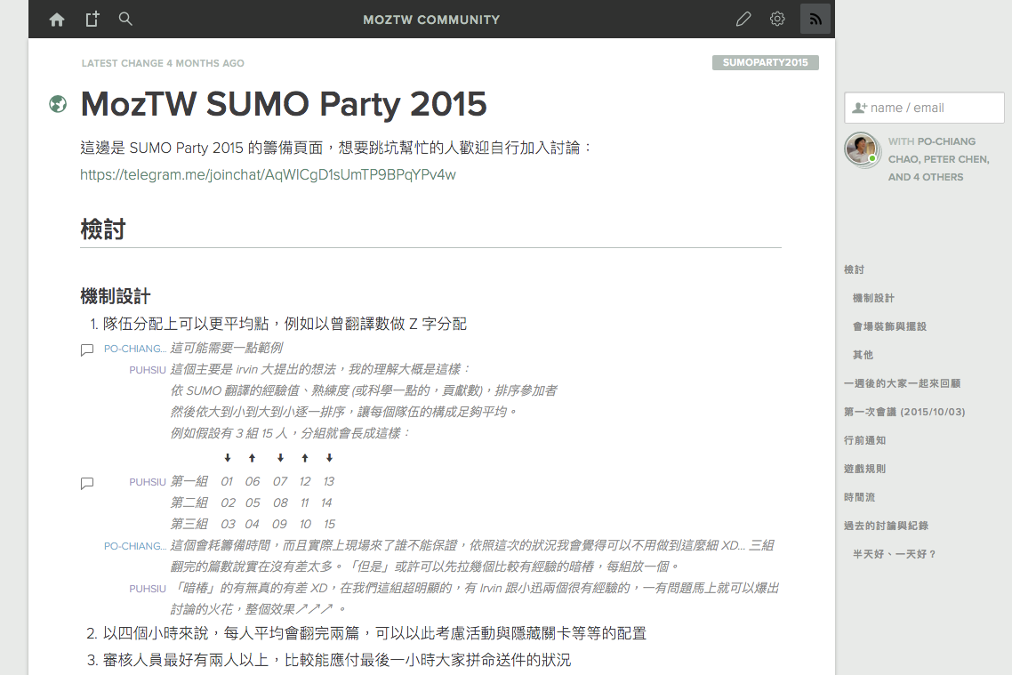Focus the name / email invite field
The height and width of the screenshot is (675, 1012).
(924, 108)
